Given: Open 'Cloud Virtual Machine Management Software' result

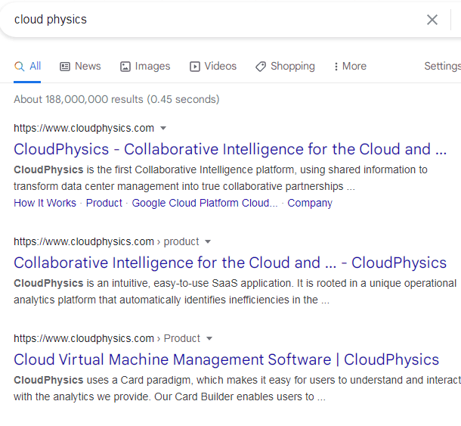Looking at the screenshot, I should (227, 359).
